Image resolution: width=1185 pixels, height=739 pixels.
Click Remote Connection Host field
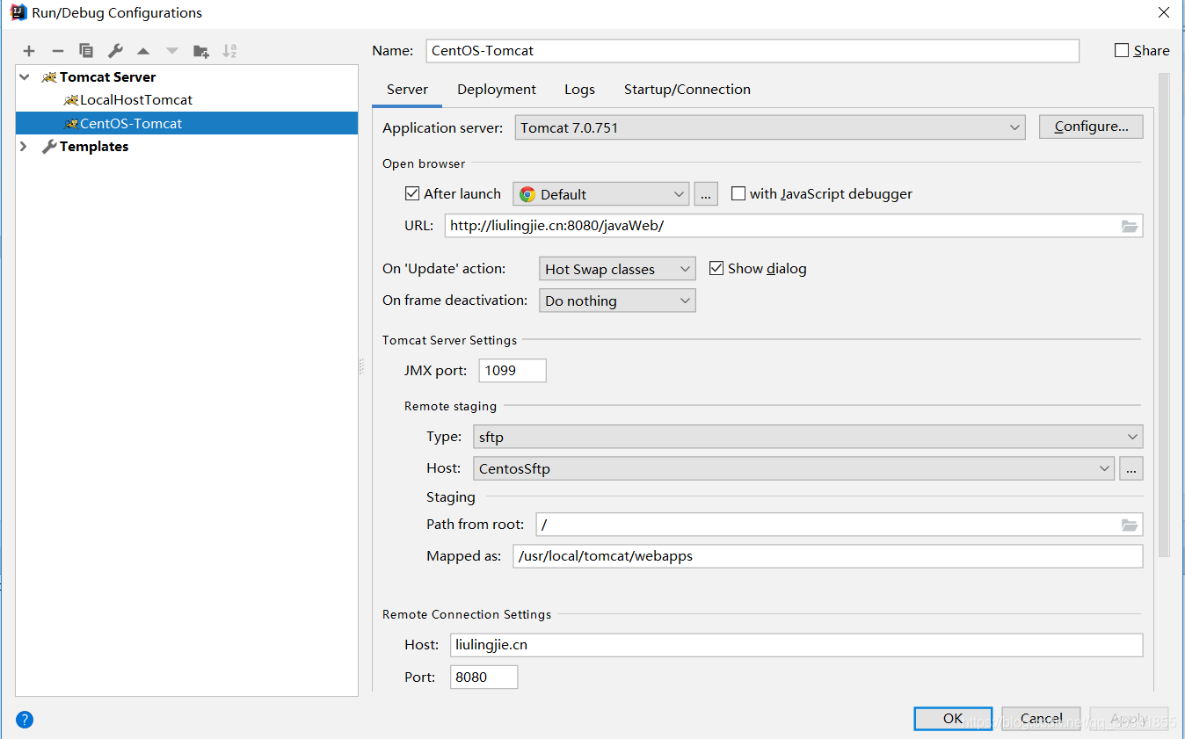pyautogui.click(x=796, y=645)
